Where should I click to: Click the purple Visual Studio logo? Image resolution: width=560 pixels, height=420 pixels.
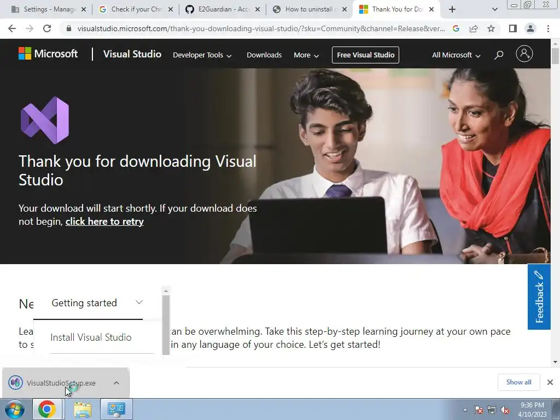pyautogui.click(x=45, y=120)
